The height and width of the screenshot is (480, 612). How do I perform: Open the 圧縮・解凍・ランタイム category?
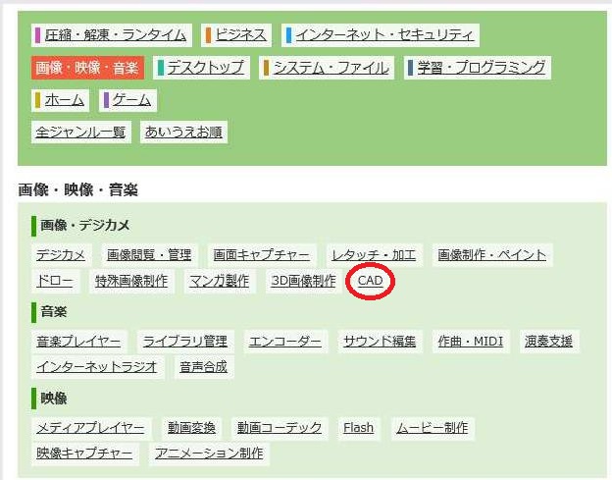click(114, 35)
